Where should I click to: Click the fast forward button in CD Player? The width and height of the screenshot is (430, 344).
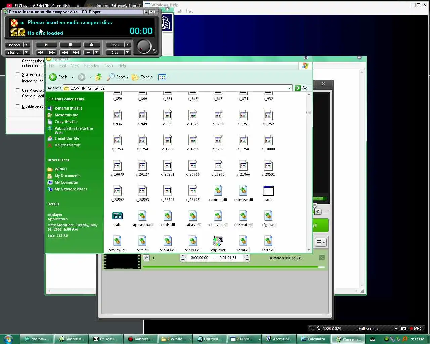coord(52,52)
